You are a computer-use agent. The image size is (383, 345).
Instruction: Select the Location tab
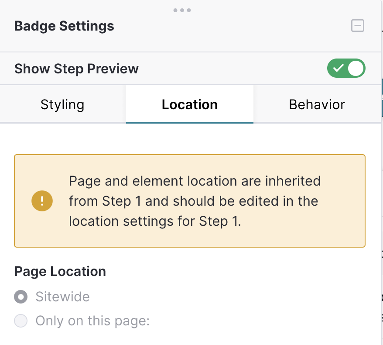pyautogui.click(x=190, y=104)
